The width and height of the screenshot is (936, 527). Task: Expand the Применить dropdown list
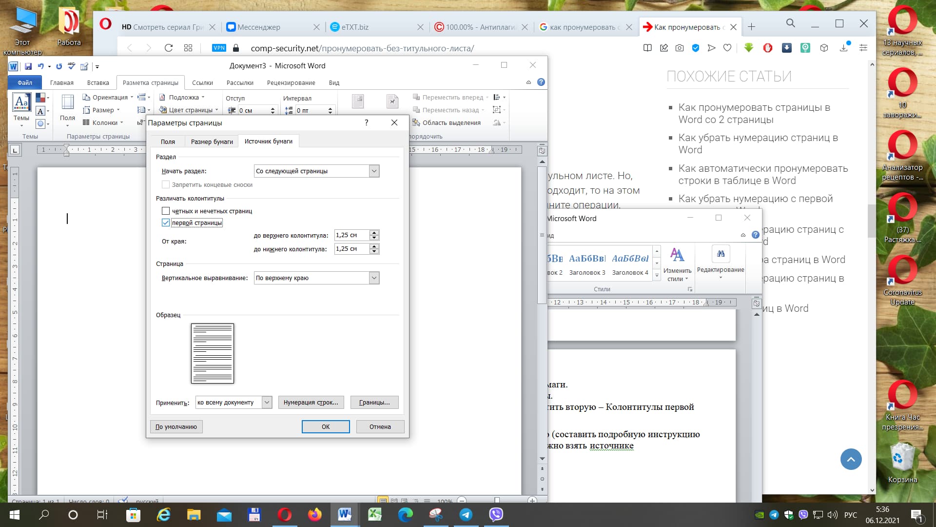pyautogui.click(x=267, y=402)
